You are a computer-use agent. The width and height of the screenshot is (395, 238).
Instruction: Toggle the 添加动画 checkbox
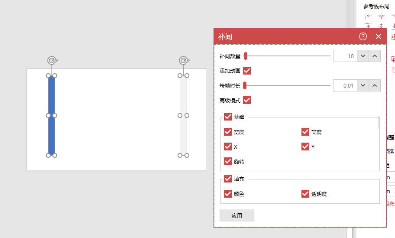pyautogui.click(x=247, y=71)
